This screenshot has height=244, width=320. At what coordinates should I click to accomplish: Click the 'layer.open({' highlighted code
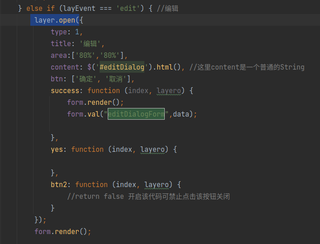59,20
